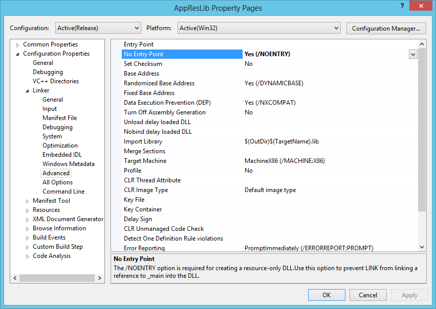Expand the Code Analysis node

[x=27, y=256]
